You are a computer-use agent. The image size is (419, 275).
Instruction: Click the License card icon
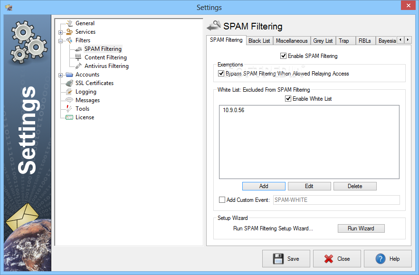click(x=69, y=117)
